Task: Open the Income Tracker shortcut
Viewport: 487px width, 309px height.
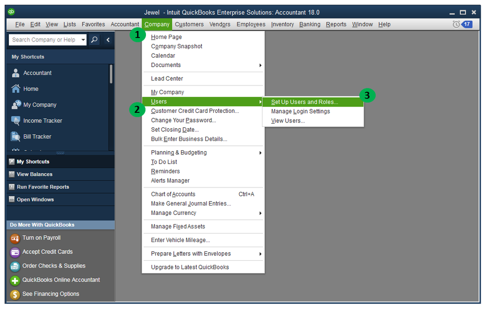Action: coord(42,121)
